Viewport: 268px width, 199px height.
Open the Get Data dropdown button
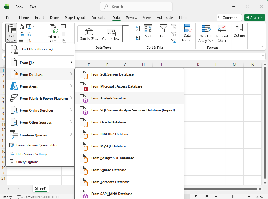pos(11,33)
